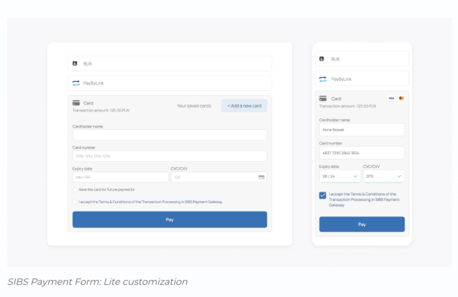
Task: Click the 'Card' label in the mobile form
Action: click(x=336, y=98)
